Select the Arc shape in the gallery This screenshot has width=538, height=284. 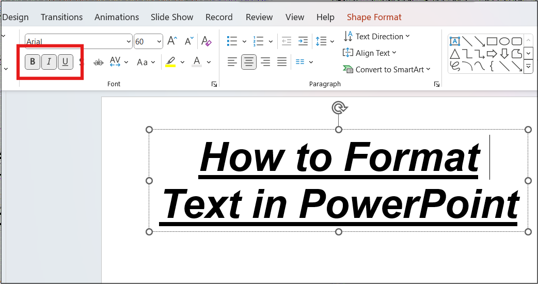[467, 66]
